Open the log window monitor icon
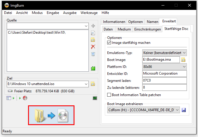198x137 pixels. pos(95,98)
